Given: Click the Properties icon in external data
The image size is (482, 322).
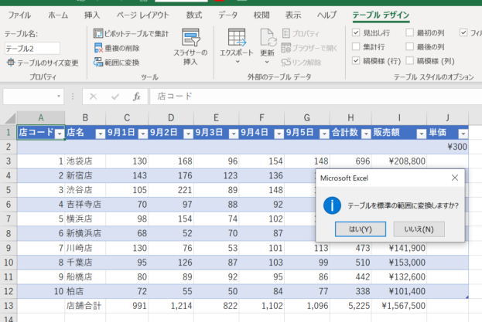Looking at the screenshot, I should (x=286, y=33).
